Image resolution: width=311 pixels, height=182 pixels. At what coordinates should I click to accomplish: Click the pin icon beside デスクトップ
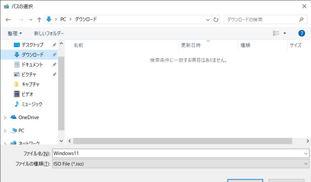54,45
